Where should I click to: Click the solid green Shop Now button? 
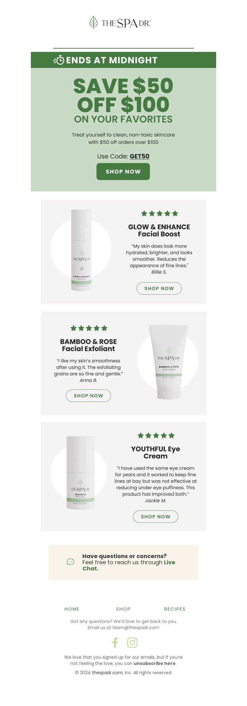pos(123,171)
